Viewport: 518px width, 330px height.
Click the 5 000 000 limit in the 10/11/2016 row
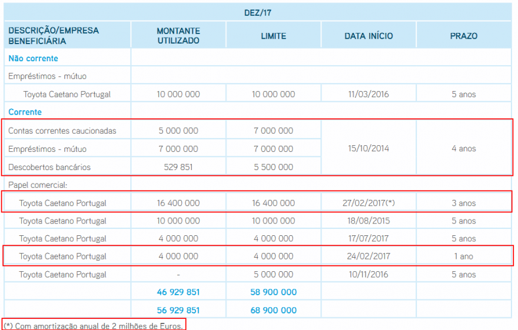pos(274,275)
